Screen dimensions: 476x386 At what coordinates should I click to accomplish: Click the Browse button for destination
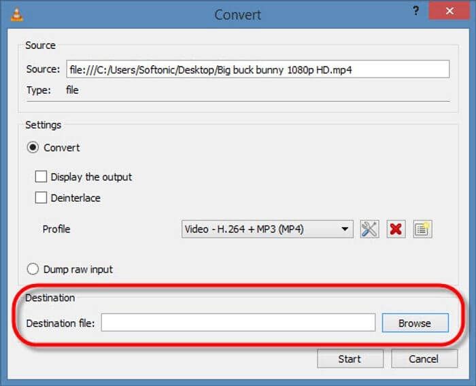pyautogui.click(x=415, y=323)
